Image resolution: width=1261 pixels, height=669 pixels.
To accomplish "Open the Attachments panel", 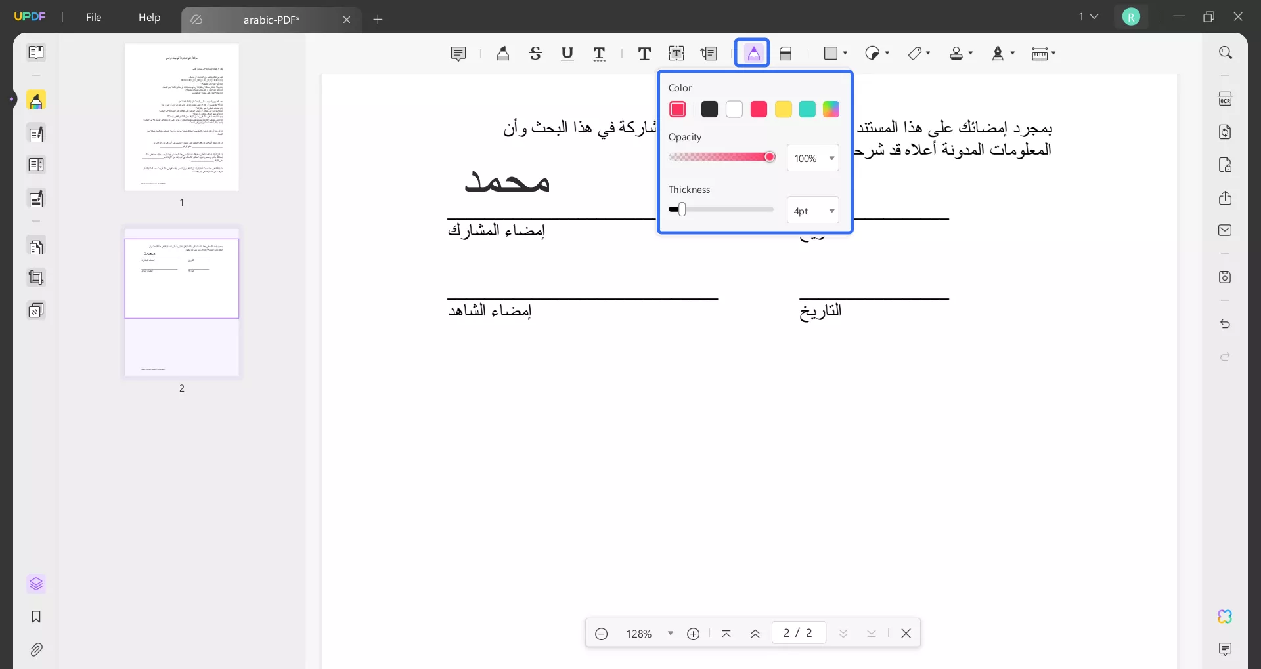I will click(36, 649).
